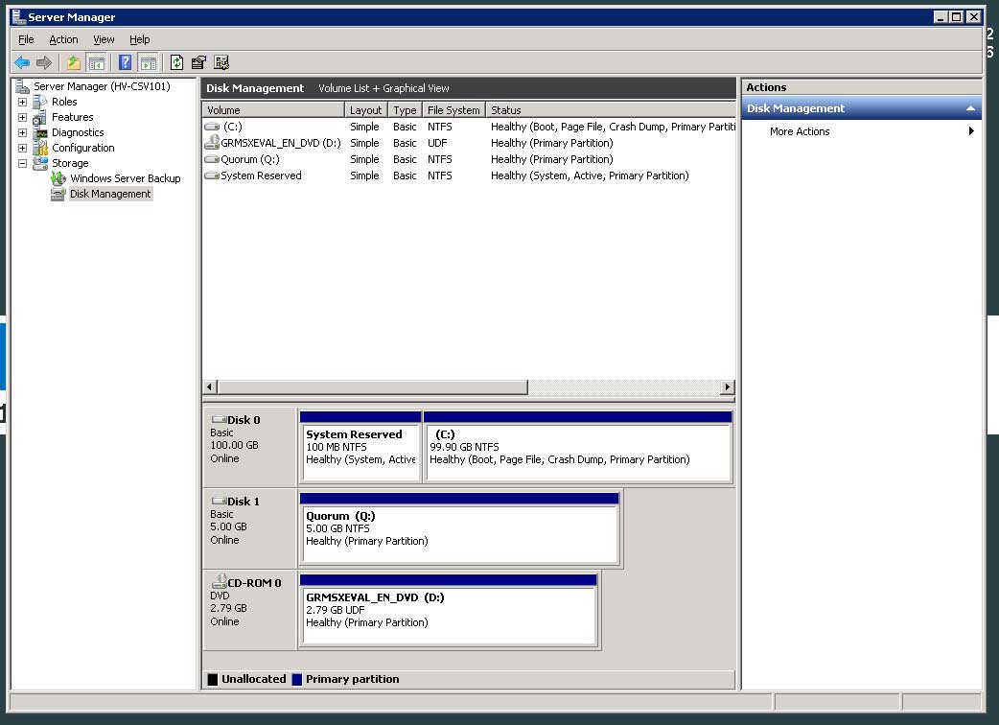Click the System Reserved volume drive icon
The height and width of the screenshot is (725, 999).
(x=212, y=175)
